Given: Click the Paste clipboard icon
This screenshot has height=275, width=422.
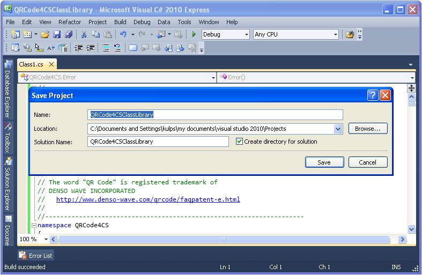Looking at the screenshot, I should (x=108, y=34).
